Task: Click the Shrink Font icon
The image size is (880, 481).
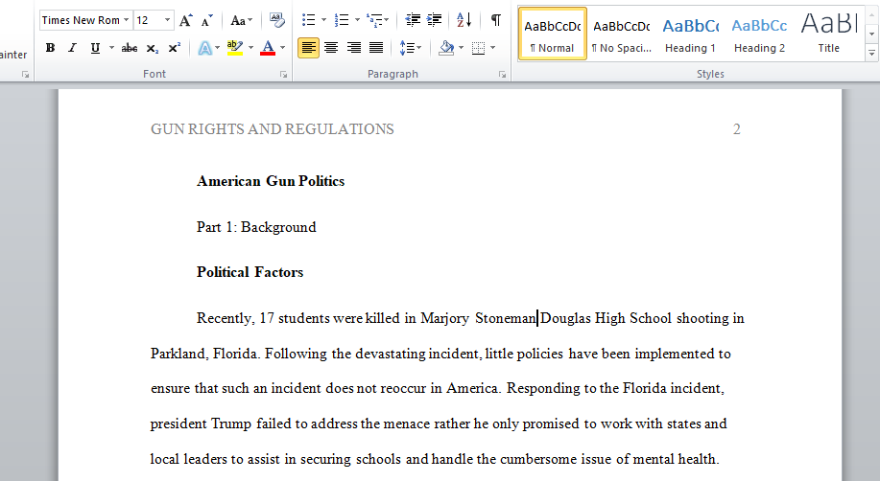Action: (207, 21)
